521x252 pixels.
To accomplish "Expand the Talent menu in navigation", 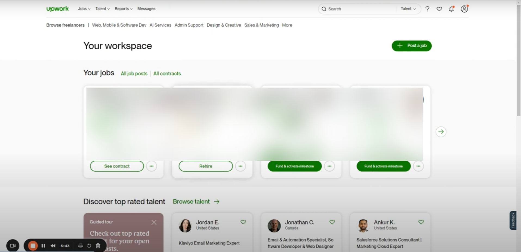I will 103,9.
